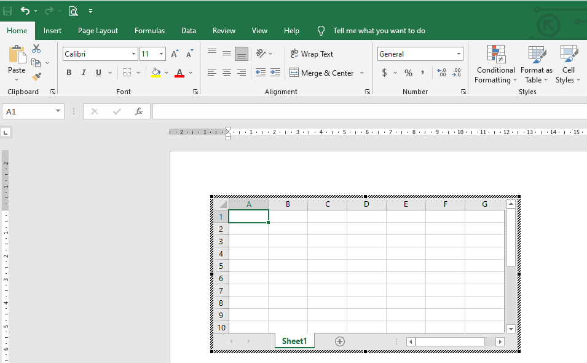
Task: Apply Percent Style number format
Action: click(x=408, y=73)
